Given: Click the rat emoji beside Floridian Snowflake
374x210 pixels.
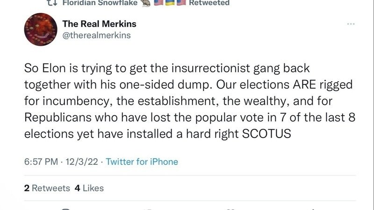Looking at the screenshot, I should 145,3.
